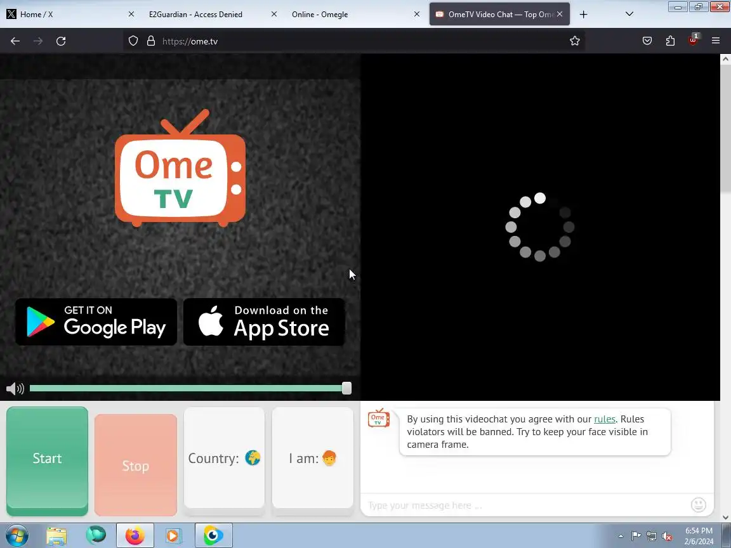Close the Home / X tab
The height and width of the screenshot is (548, 731).
[x=131, y=14]
